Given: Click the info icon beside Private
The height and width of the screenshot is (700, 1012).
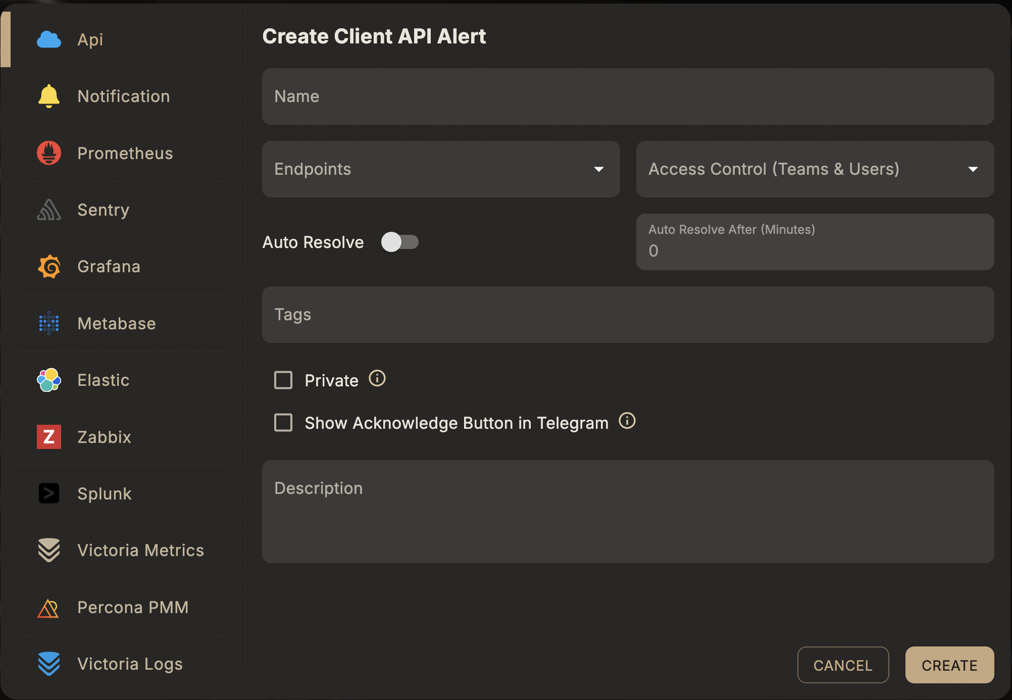Looking at the screenshot, I should [x=377, y=378].
